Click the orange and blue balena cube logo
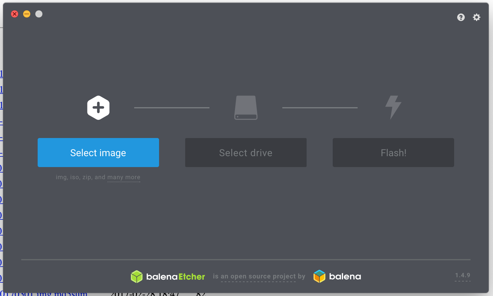 [x=319, y=276]
